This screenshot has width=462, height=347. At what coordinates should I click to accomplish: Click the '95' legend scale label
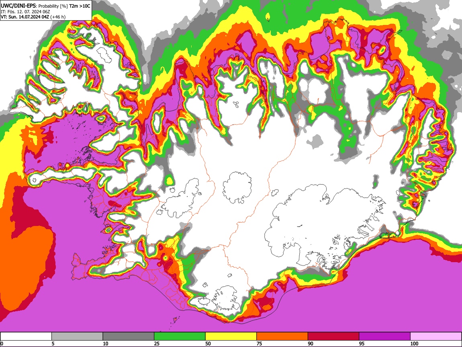(x=362, y=343)
